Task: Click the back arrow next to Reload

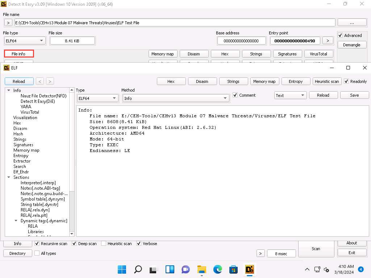Action: coord(40,81)
